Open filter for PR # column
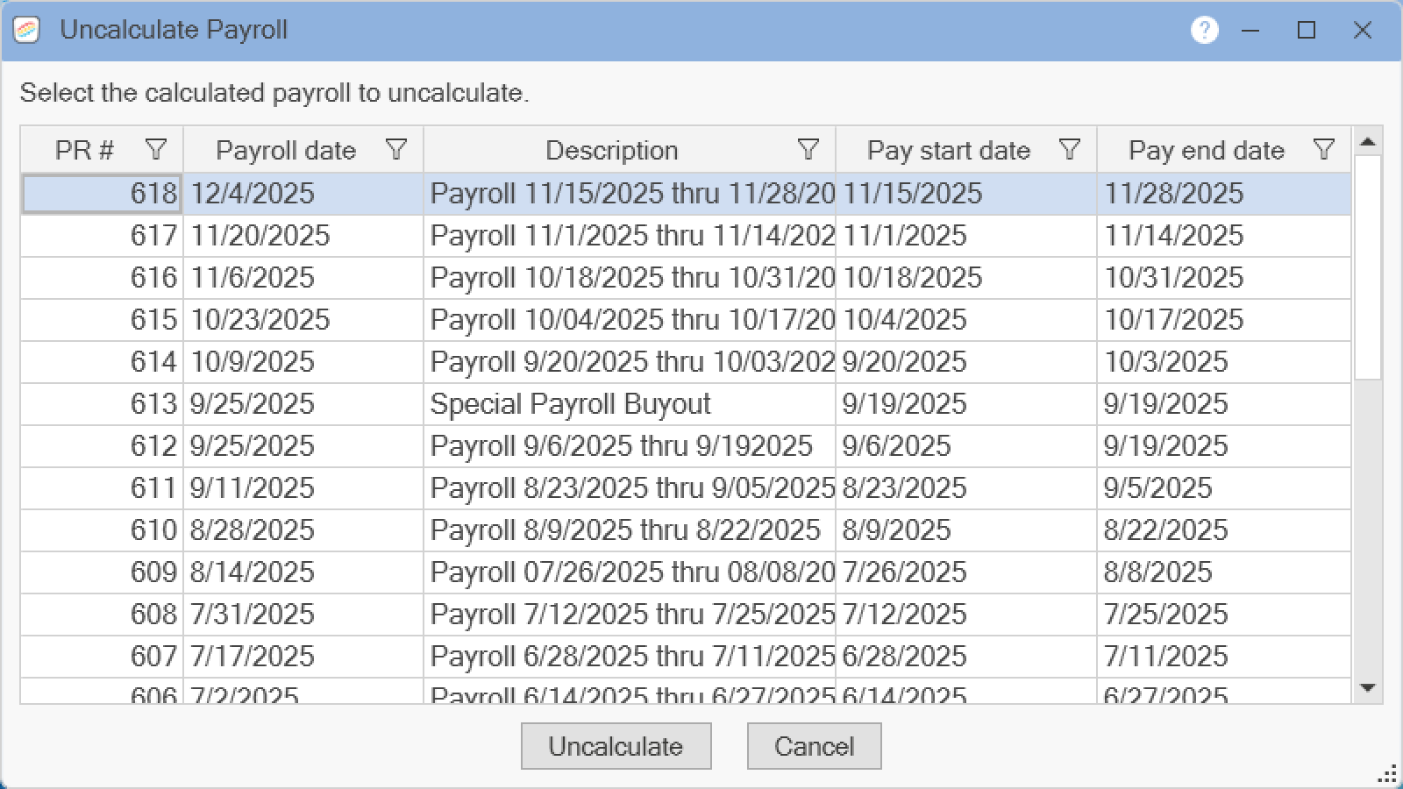This screenshot has width=1403, height=789. pyautogui.click(x=156, y=150)
